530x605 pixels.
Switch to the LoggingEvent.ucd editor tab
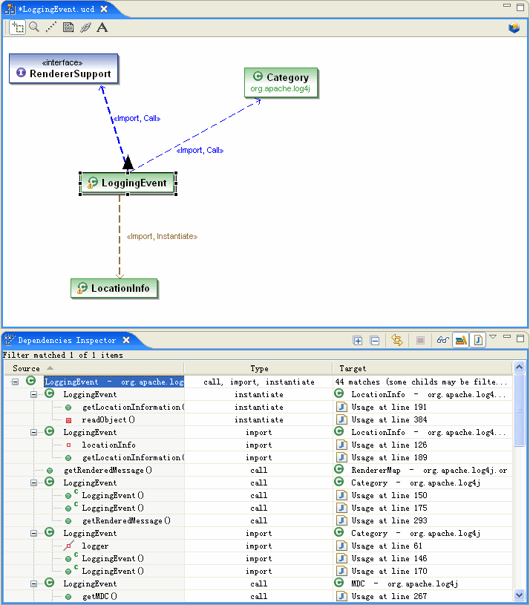click(56, 9)
